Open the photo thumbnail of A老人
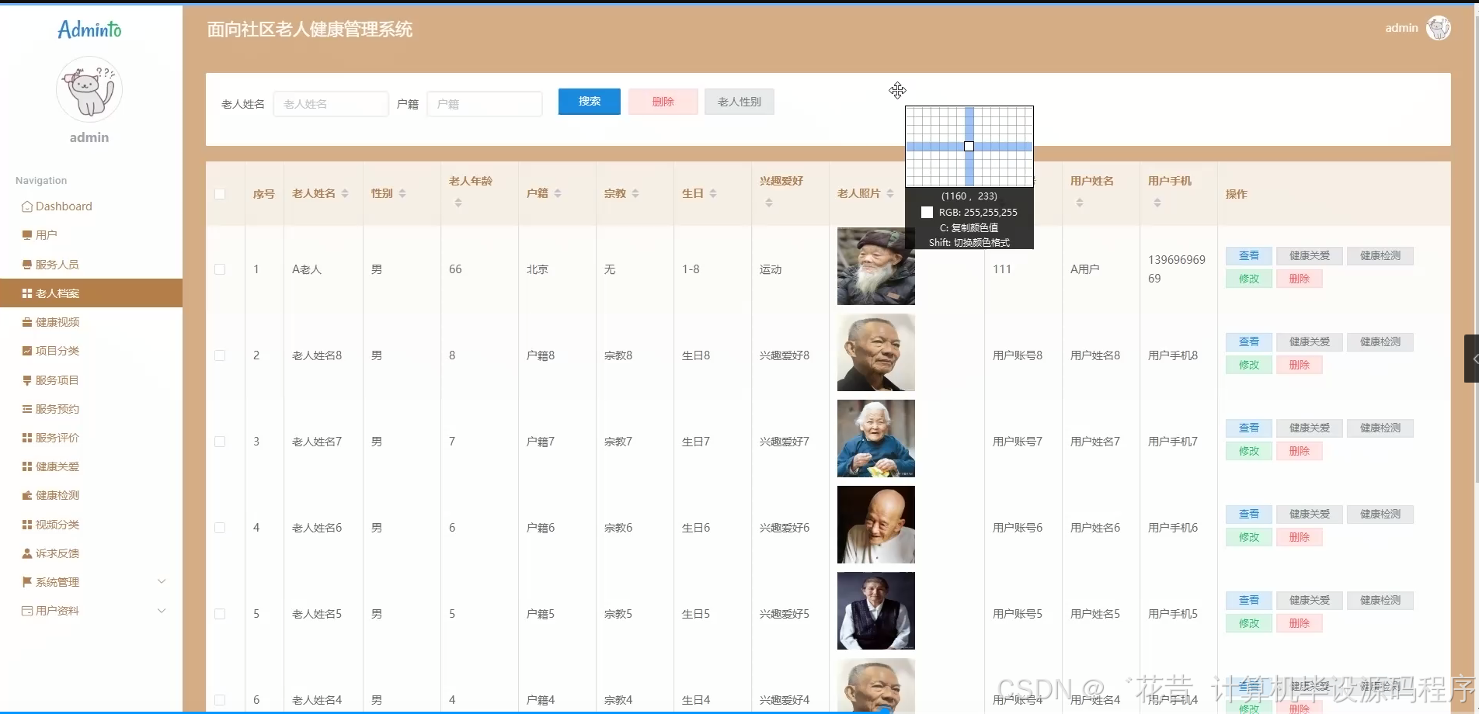This screenshot has width=1479, height=714. coord(876,266)
